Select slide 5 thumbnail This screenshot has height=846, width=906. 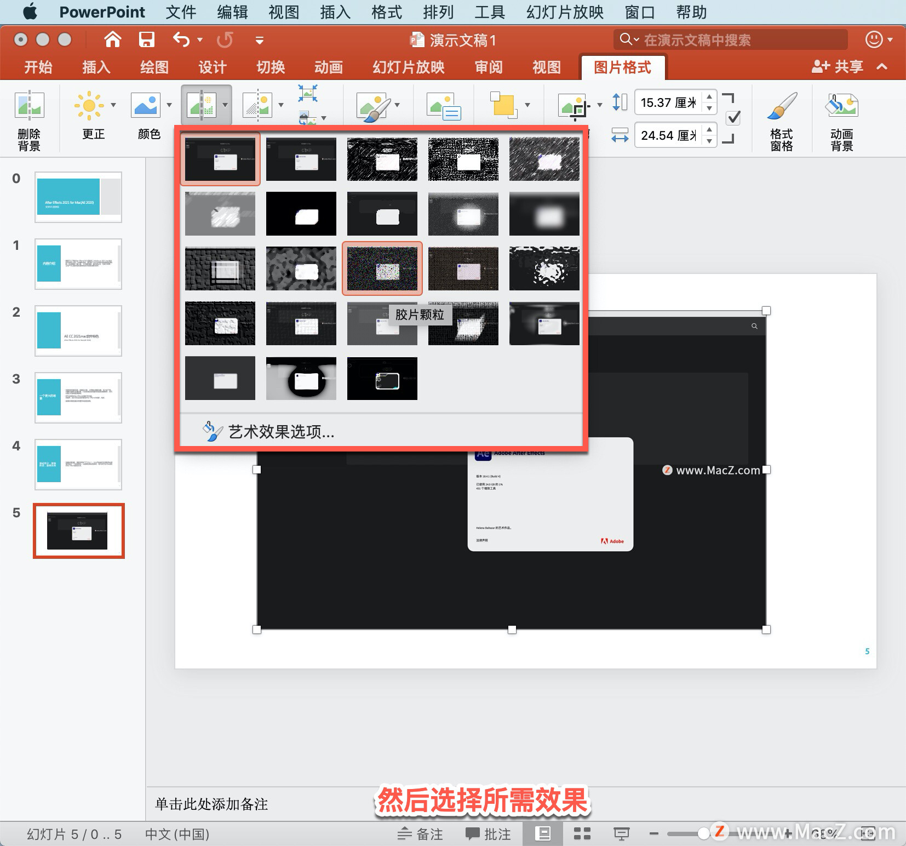pos(78,531)
